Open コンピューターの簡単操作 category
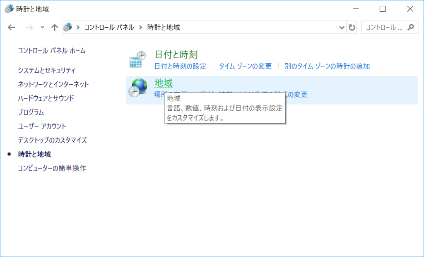This screenshot has height=257, width=424. 52,168
